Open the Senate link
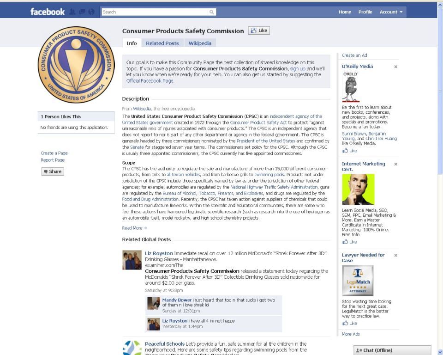The width and height of the screenshot is (443, 355). (137, 147)
